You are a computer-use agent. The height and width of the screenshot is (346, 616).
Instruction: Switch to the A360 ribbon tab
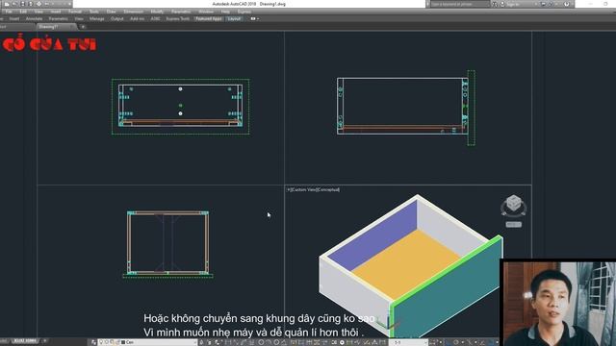[x=155, y=19]
